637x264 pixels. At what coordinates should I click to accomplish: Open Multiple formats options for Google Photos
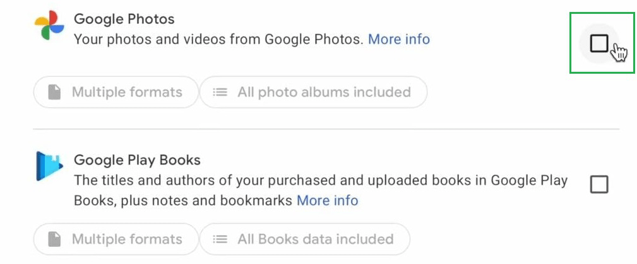point(116,93)
